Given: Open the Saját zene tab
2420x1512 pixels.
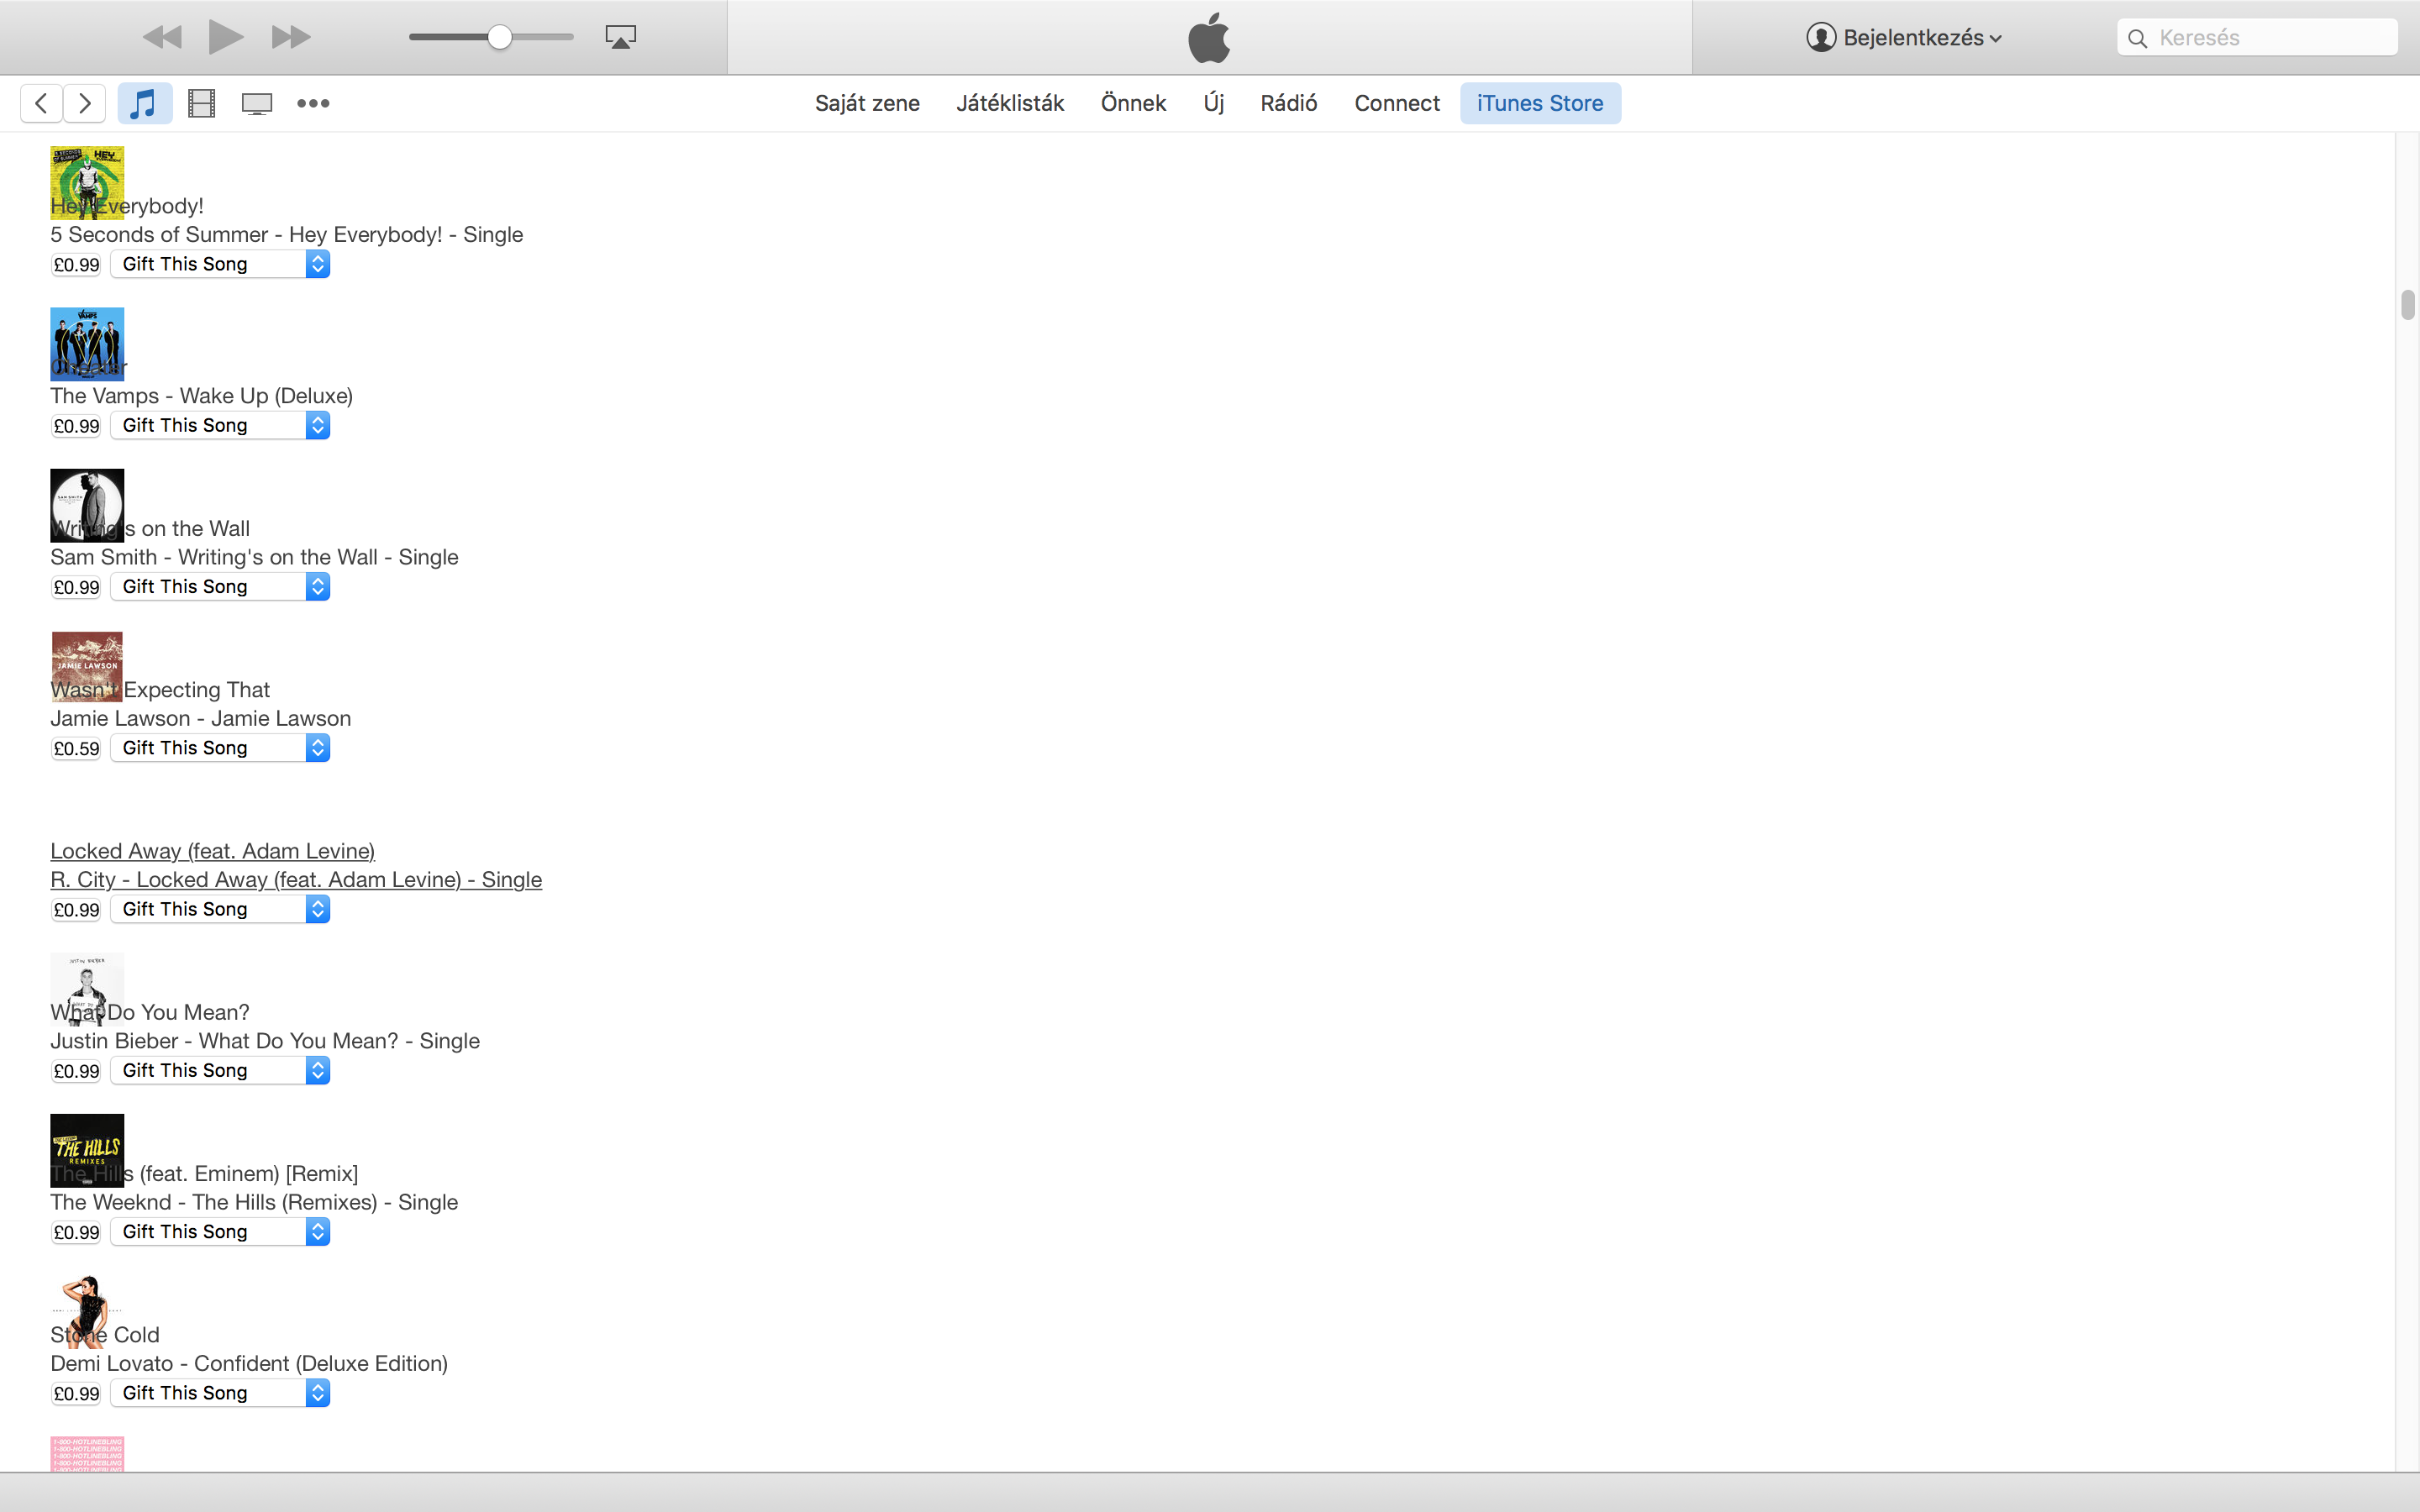Looking at the screenshot, I should pos(867,103).
